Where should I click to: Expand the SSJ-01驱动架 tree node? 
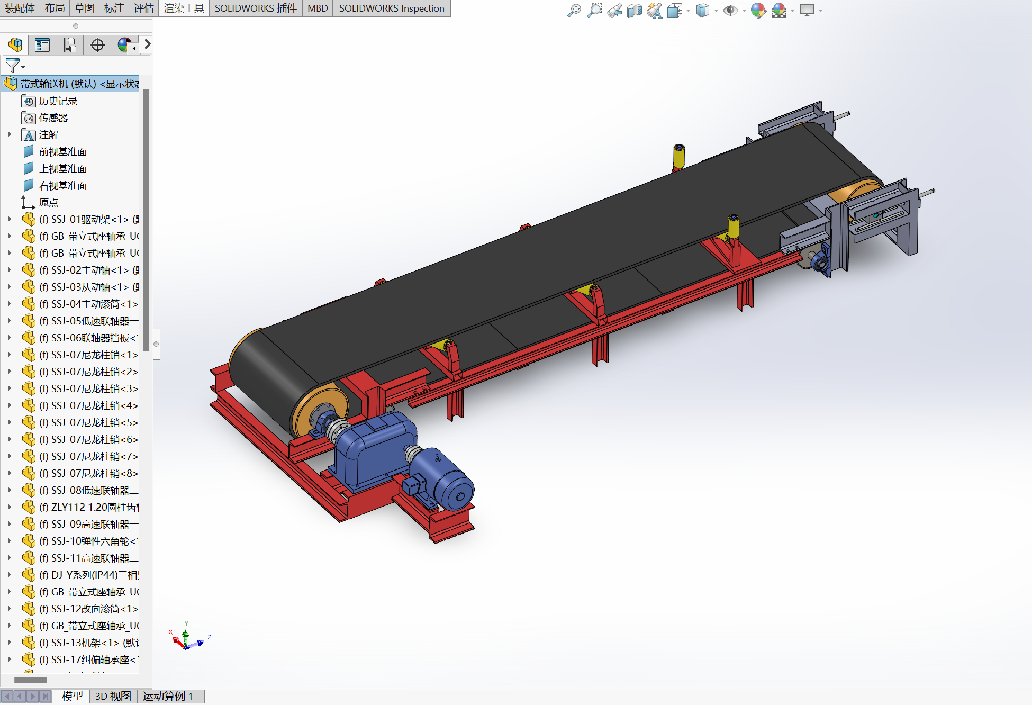click(x=10, y=219)
